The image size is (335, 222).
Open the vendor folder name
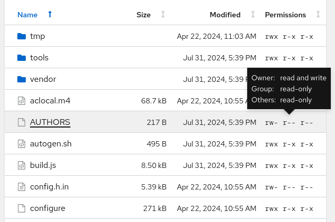43,79
